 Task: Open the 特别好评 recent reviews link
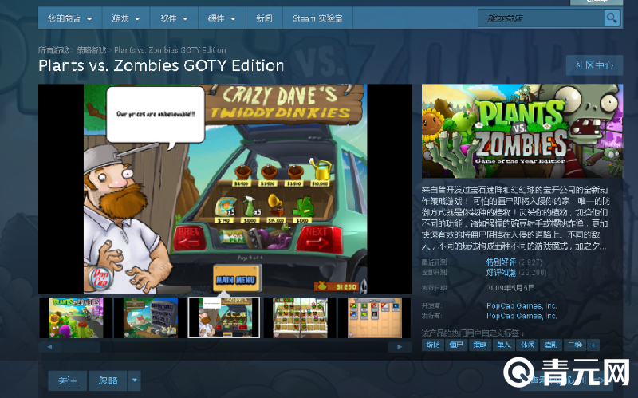point(502,262)
